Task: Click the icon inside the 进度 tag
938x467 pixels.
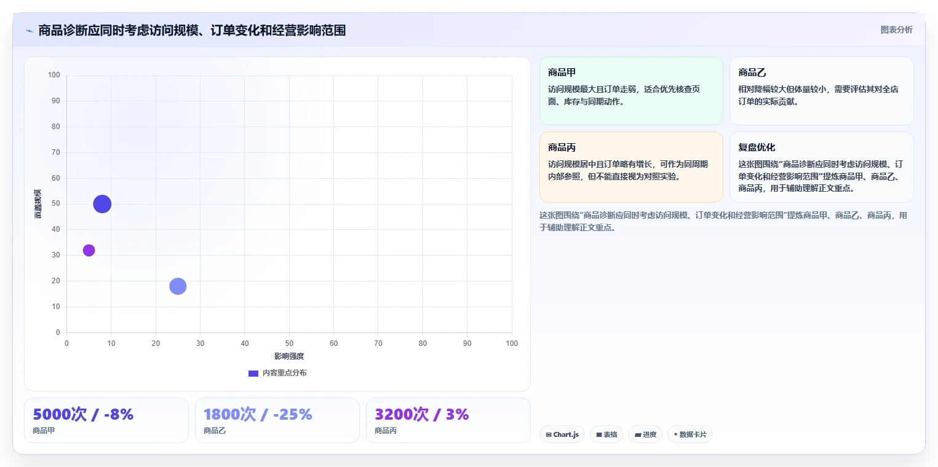Action: click(638, 435)
